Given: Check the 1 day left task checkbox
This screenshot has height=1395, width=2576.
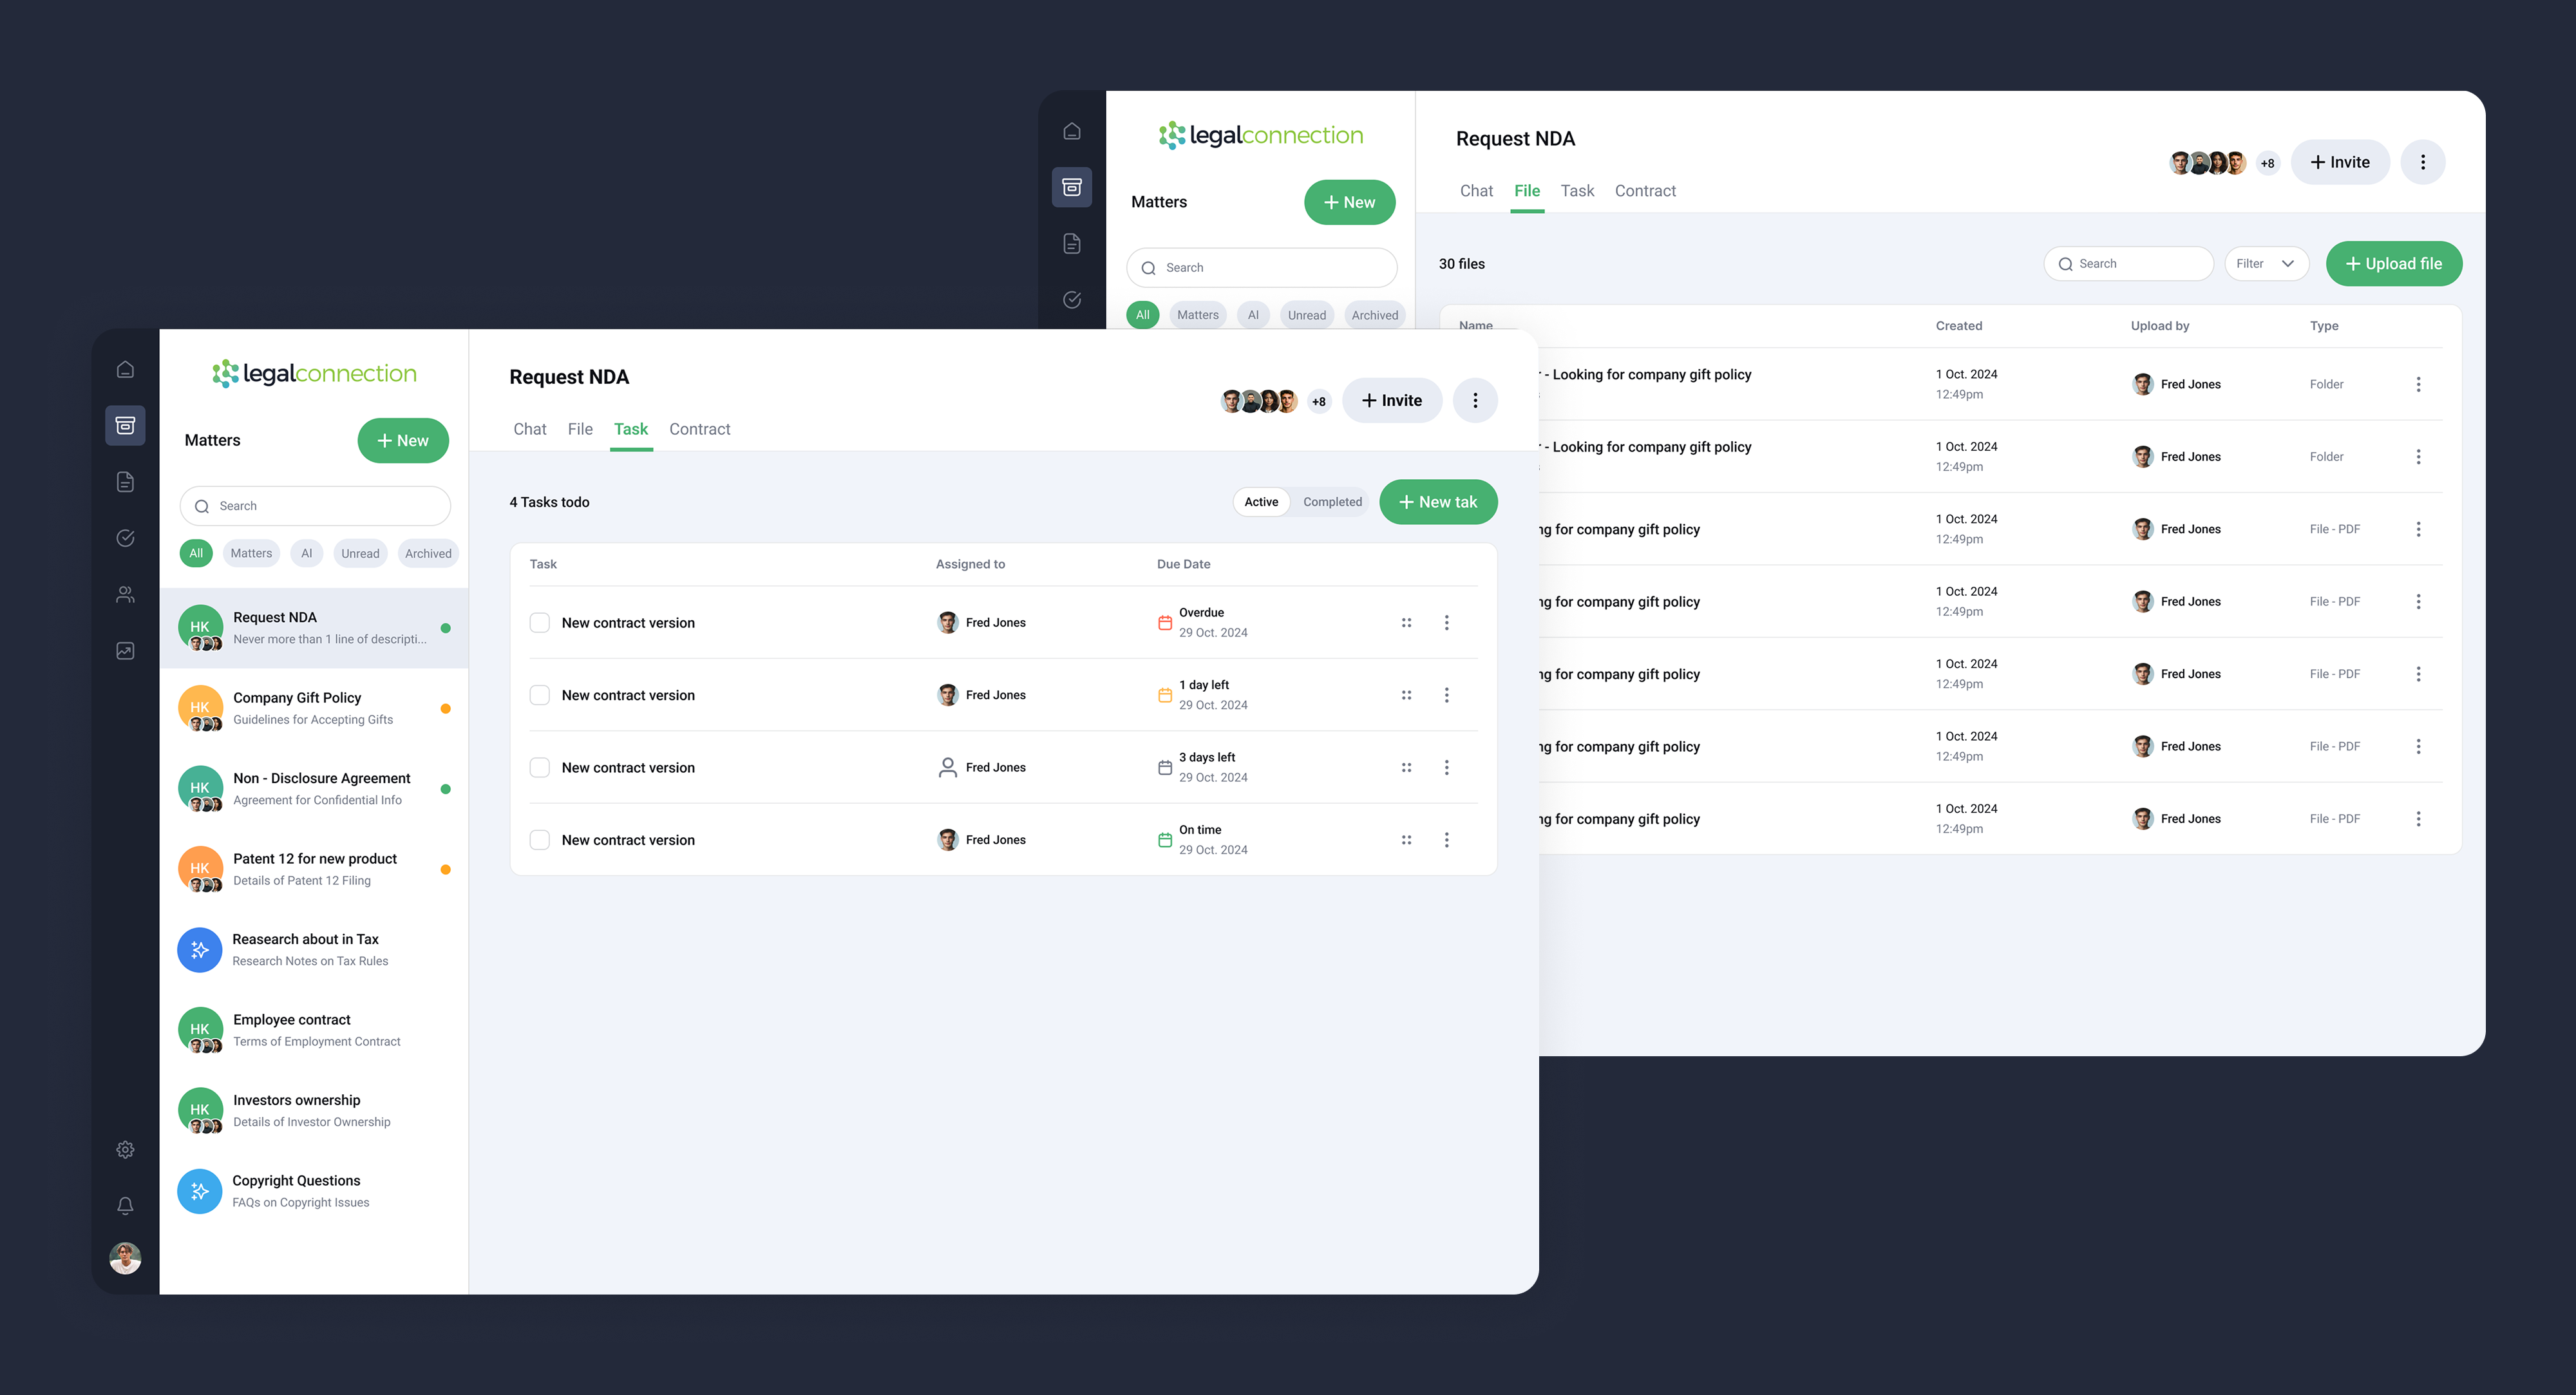Looking at the screenshot, I should tap(540, 695).
